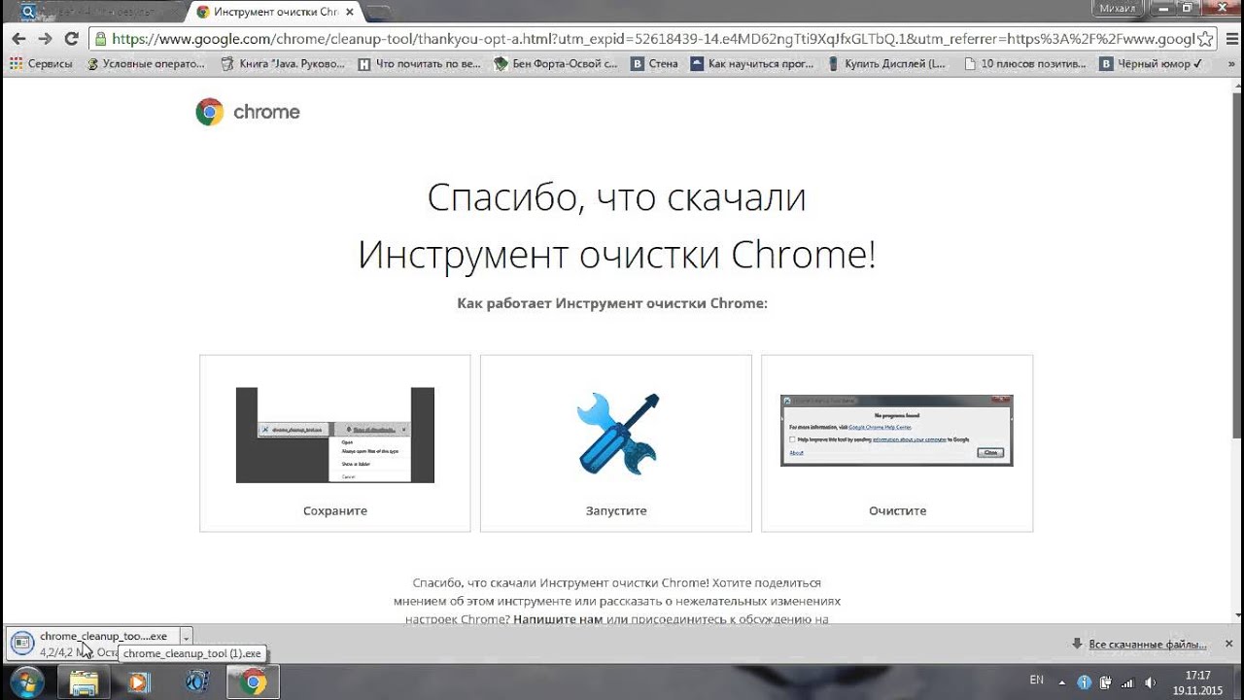Show hidden tray icons arrow
Viewport: 1244px width, 700px height.
(x=1062, y=682)
